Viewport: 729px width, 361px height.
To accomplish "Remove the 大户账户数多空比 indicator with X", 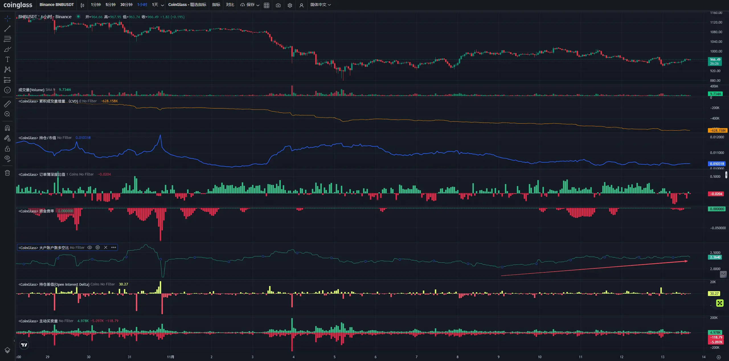I will (106, 247).
